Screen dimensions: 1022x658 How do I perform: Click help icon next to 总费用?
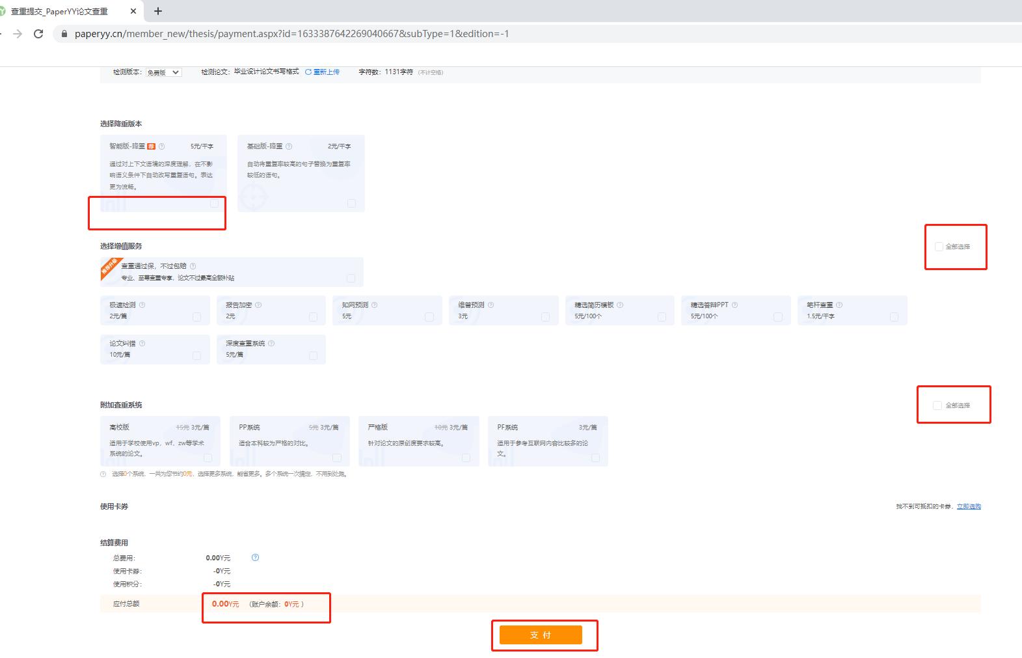pyautogui.click(x=255, y=558)
